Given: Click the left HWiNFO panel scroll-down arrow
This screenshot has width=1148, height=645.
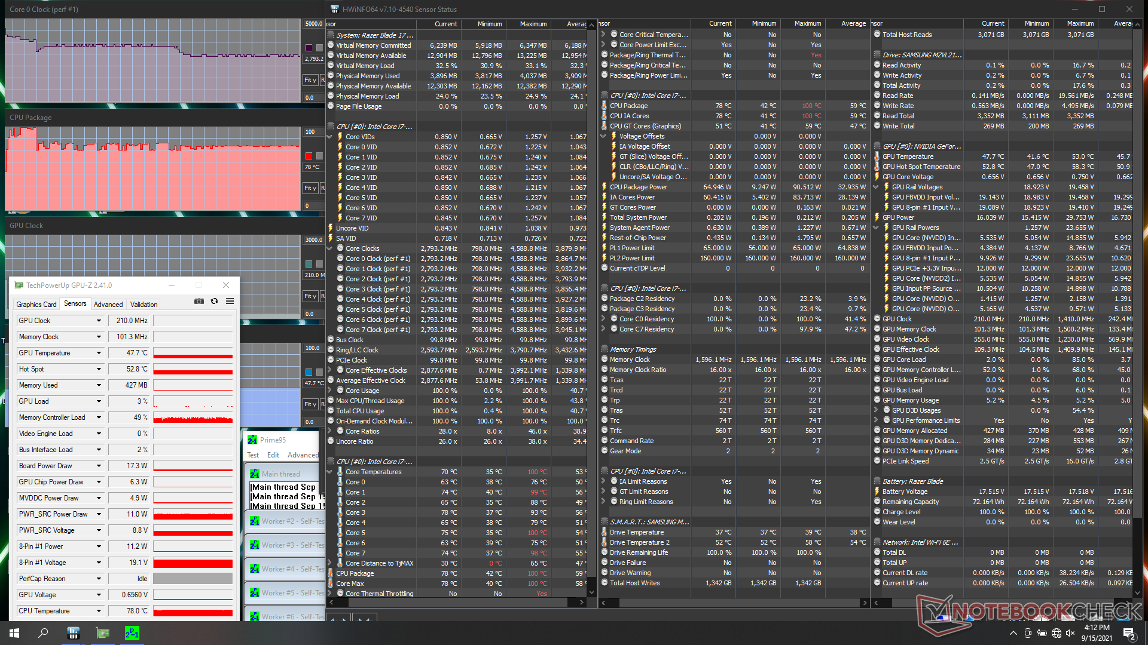Looking at the screenshot, I should (592, 593).
